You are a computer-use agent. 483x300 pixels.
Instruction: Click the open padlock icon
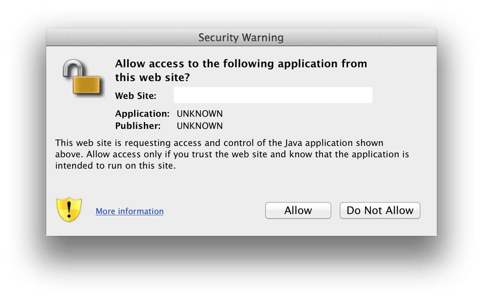point(81,78)
